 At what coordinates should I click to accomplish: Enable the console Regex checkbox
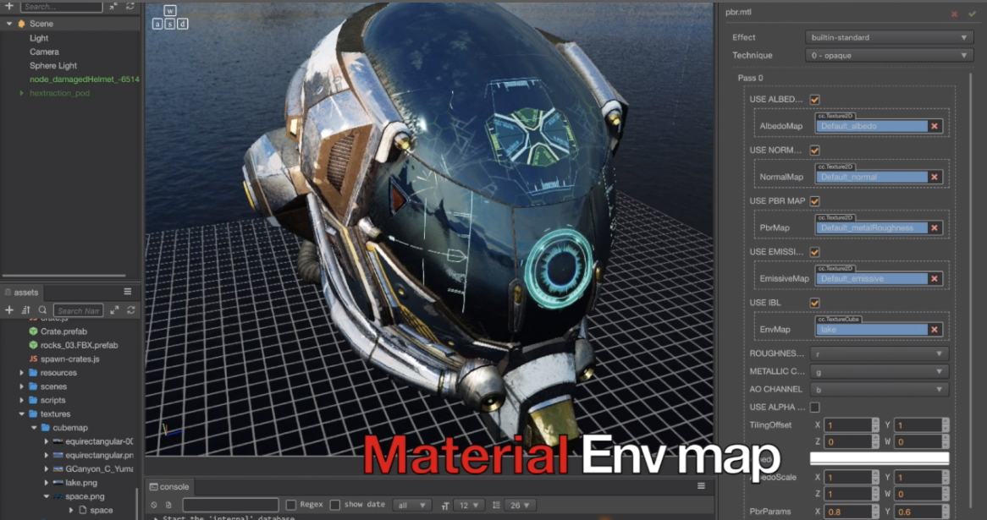point(291,505)
